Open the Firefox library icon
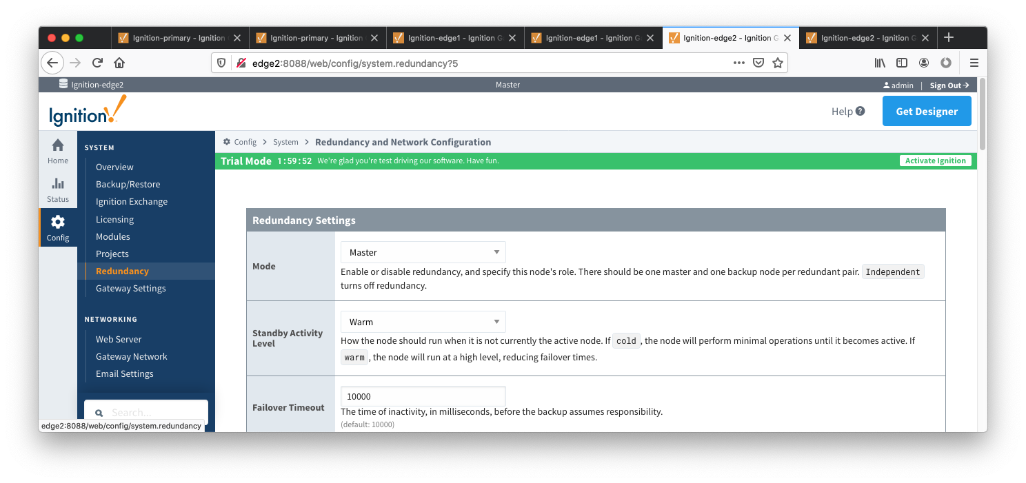 [x=880, y=63]
